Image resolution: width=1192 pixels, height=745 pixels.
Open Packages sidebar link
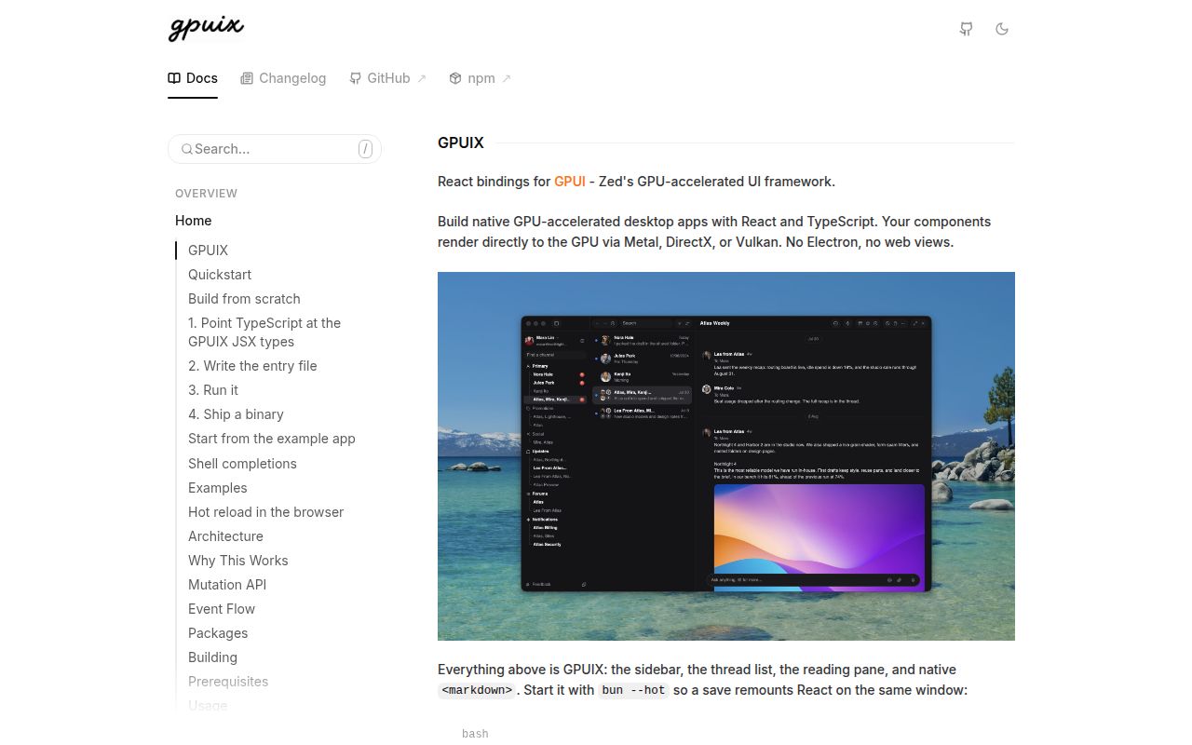click(x=218, y=633)
